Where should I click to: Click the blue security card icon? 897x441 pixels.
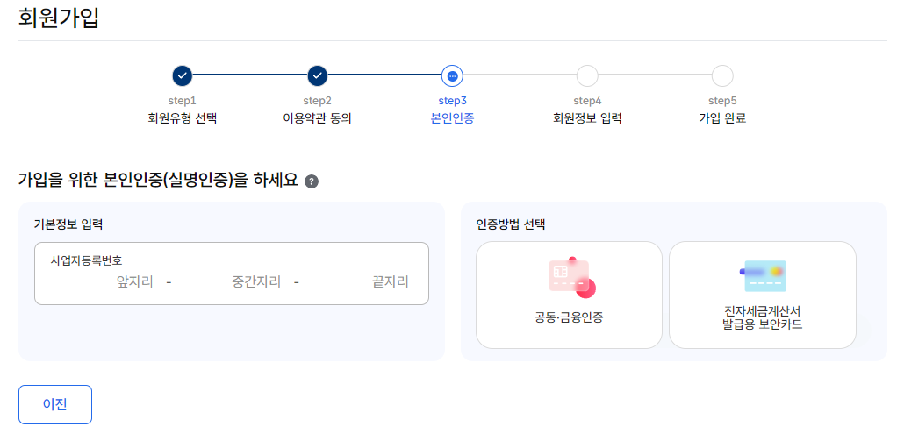tap(763, 276)
